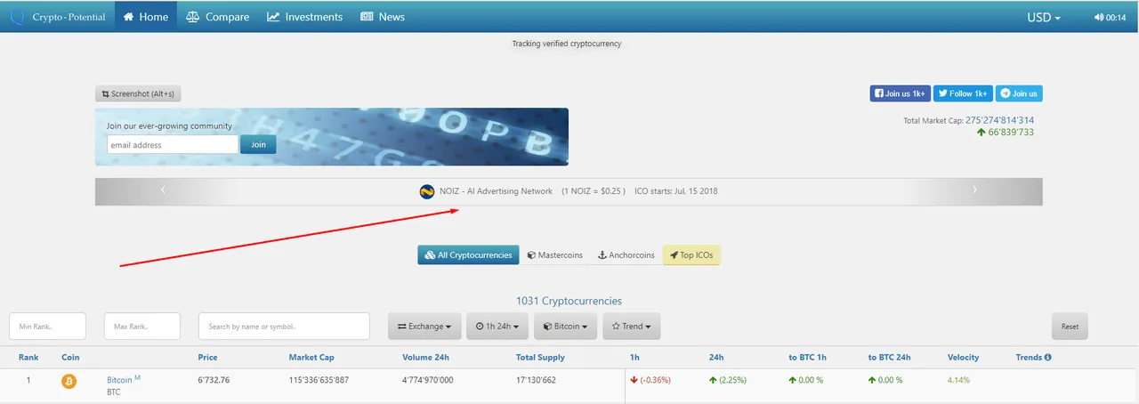
Task: Open the NOIZ AI Advertising Network link
Action: [x=496, y=191]
